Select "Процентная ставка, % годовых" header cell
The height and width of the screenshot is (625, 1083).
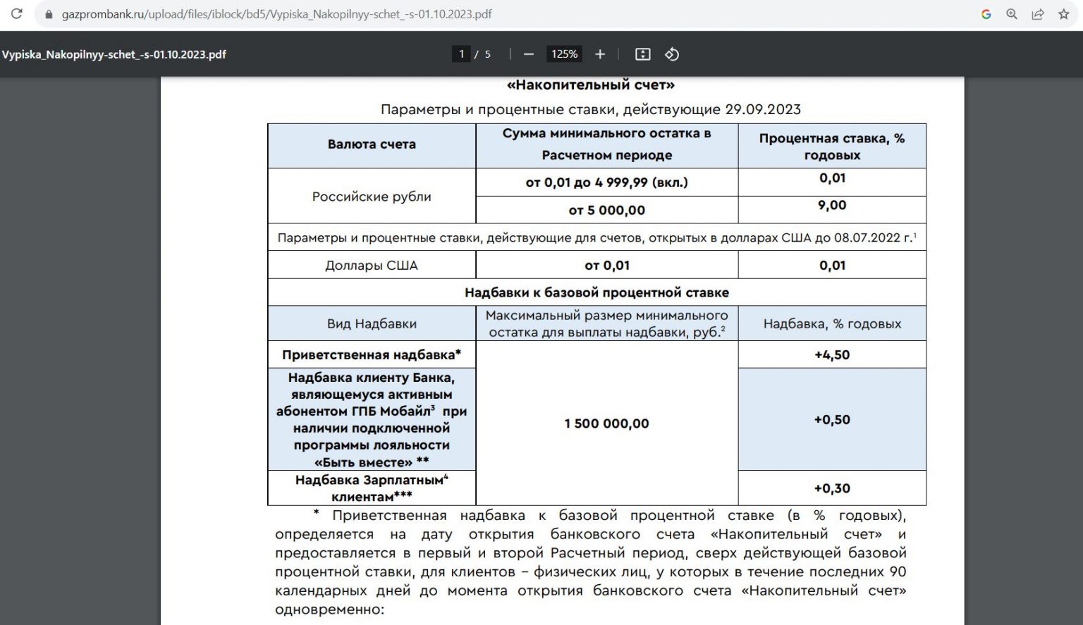click(x=832, y=145)
